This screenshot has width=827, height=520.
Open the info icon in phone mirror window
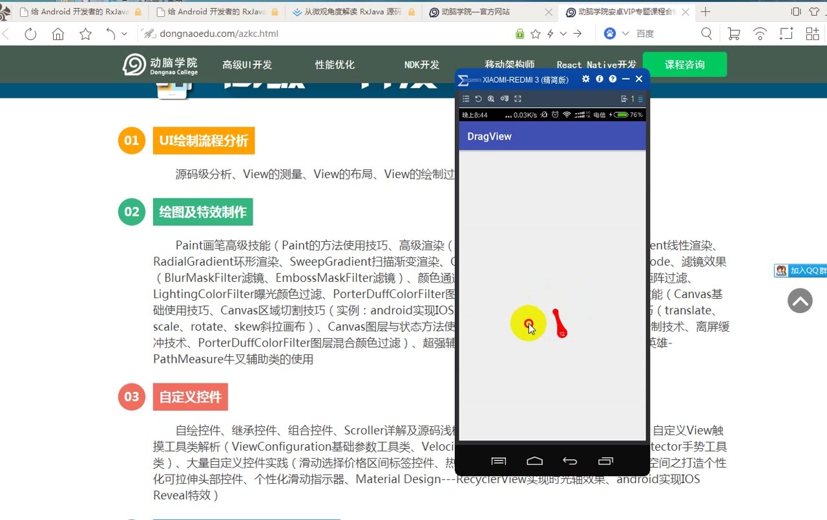(600, 79)
